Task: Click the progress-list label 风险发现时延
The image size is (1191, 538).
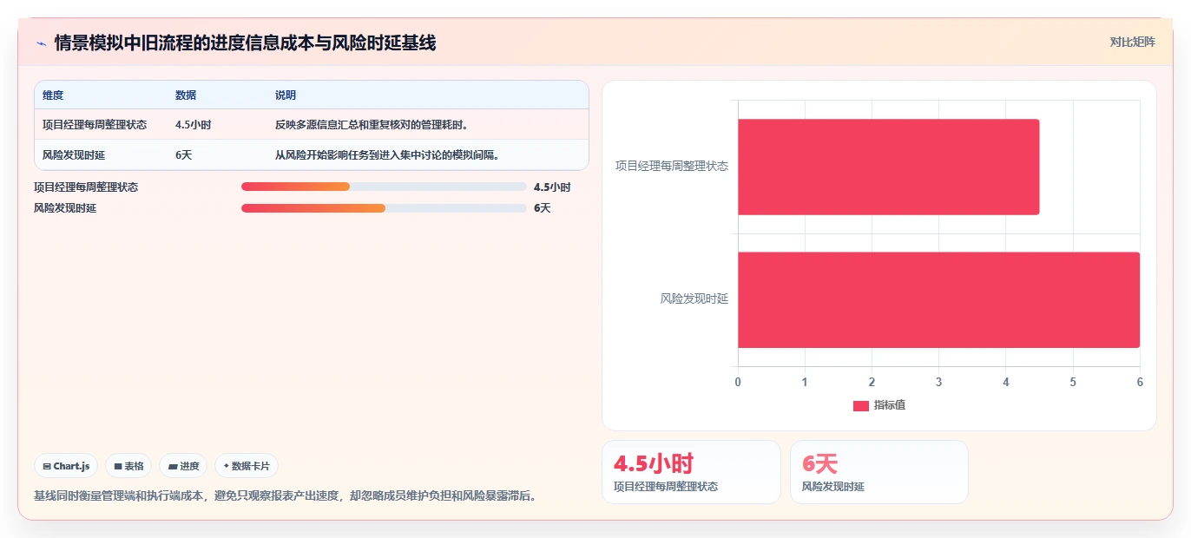Action: [65, 208]
